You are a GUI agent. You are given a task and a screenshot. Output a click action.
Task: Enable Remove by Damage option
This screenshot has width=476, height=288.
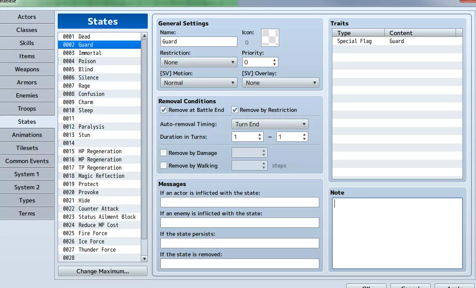[164, 153]
